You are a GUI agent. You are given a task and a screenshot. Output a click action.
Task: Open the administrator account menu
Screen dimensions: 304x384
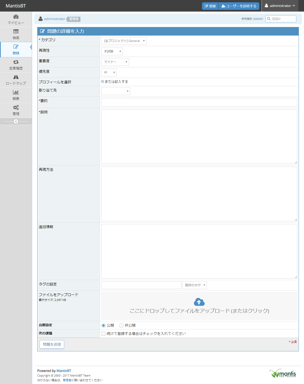(x=280, y=6)
